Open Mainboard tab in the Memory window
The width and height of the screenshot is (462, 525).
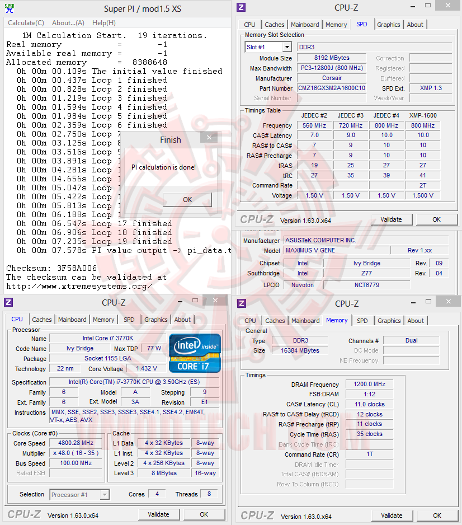(x=305, y=320)
